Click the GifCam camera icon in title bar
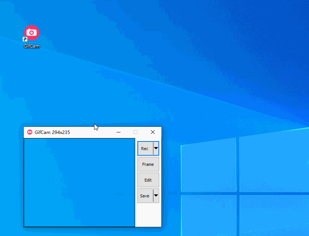Viewport: 309px width, 236px height. tap(30, 132)
